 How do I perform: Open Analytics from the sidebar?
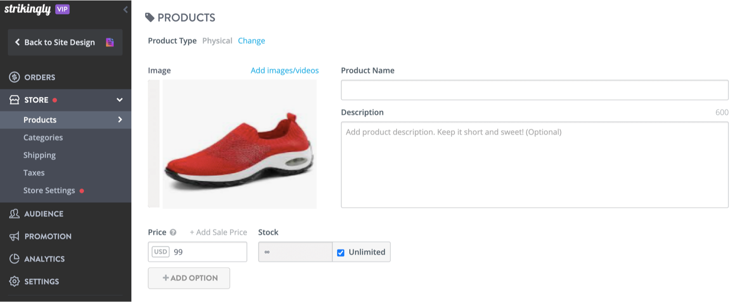(44, 259)
